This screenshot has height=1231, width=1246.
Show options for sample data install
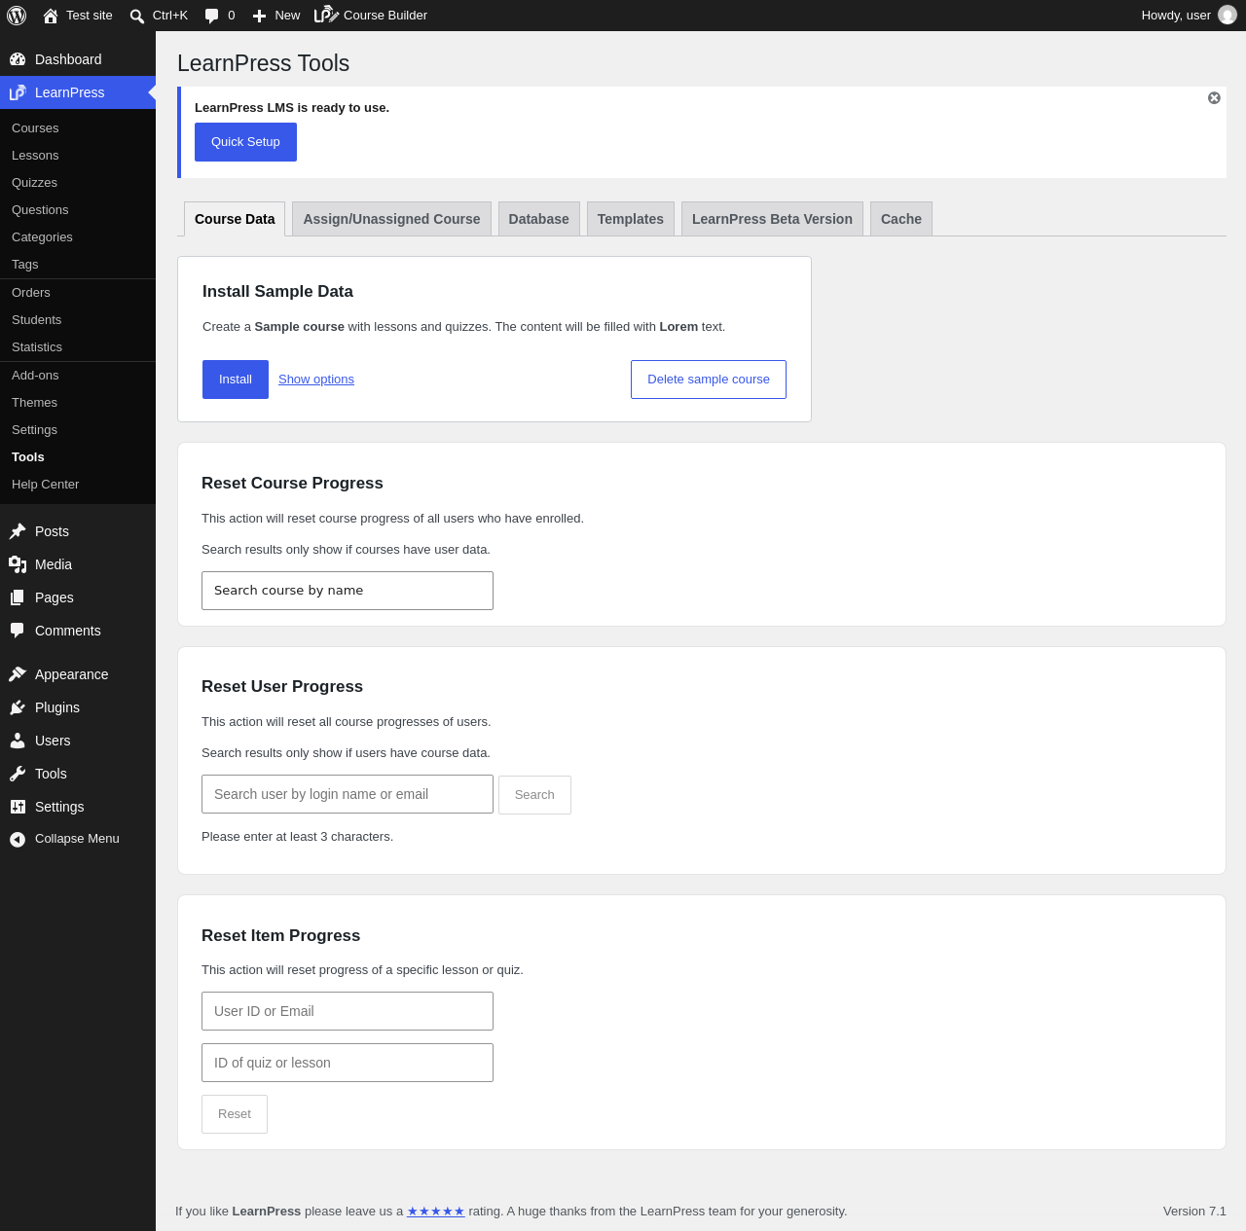pos(316,380)
